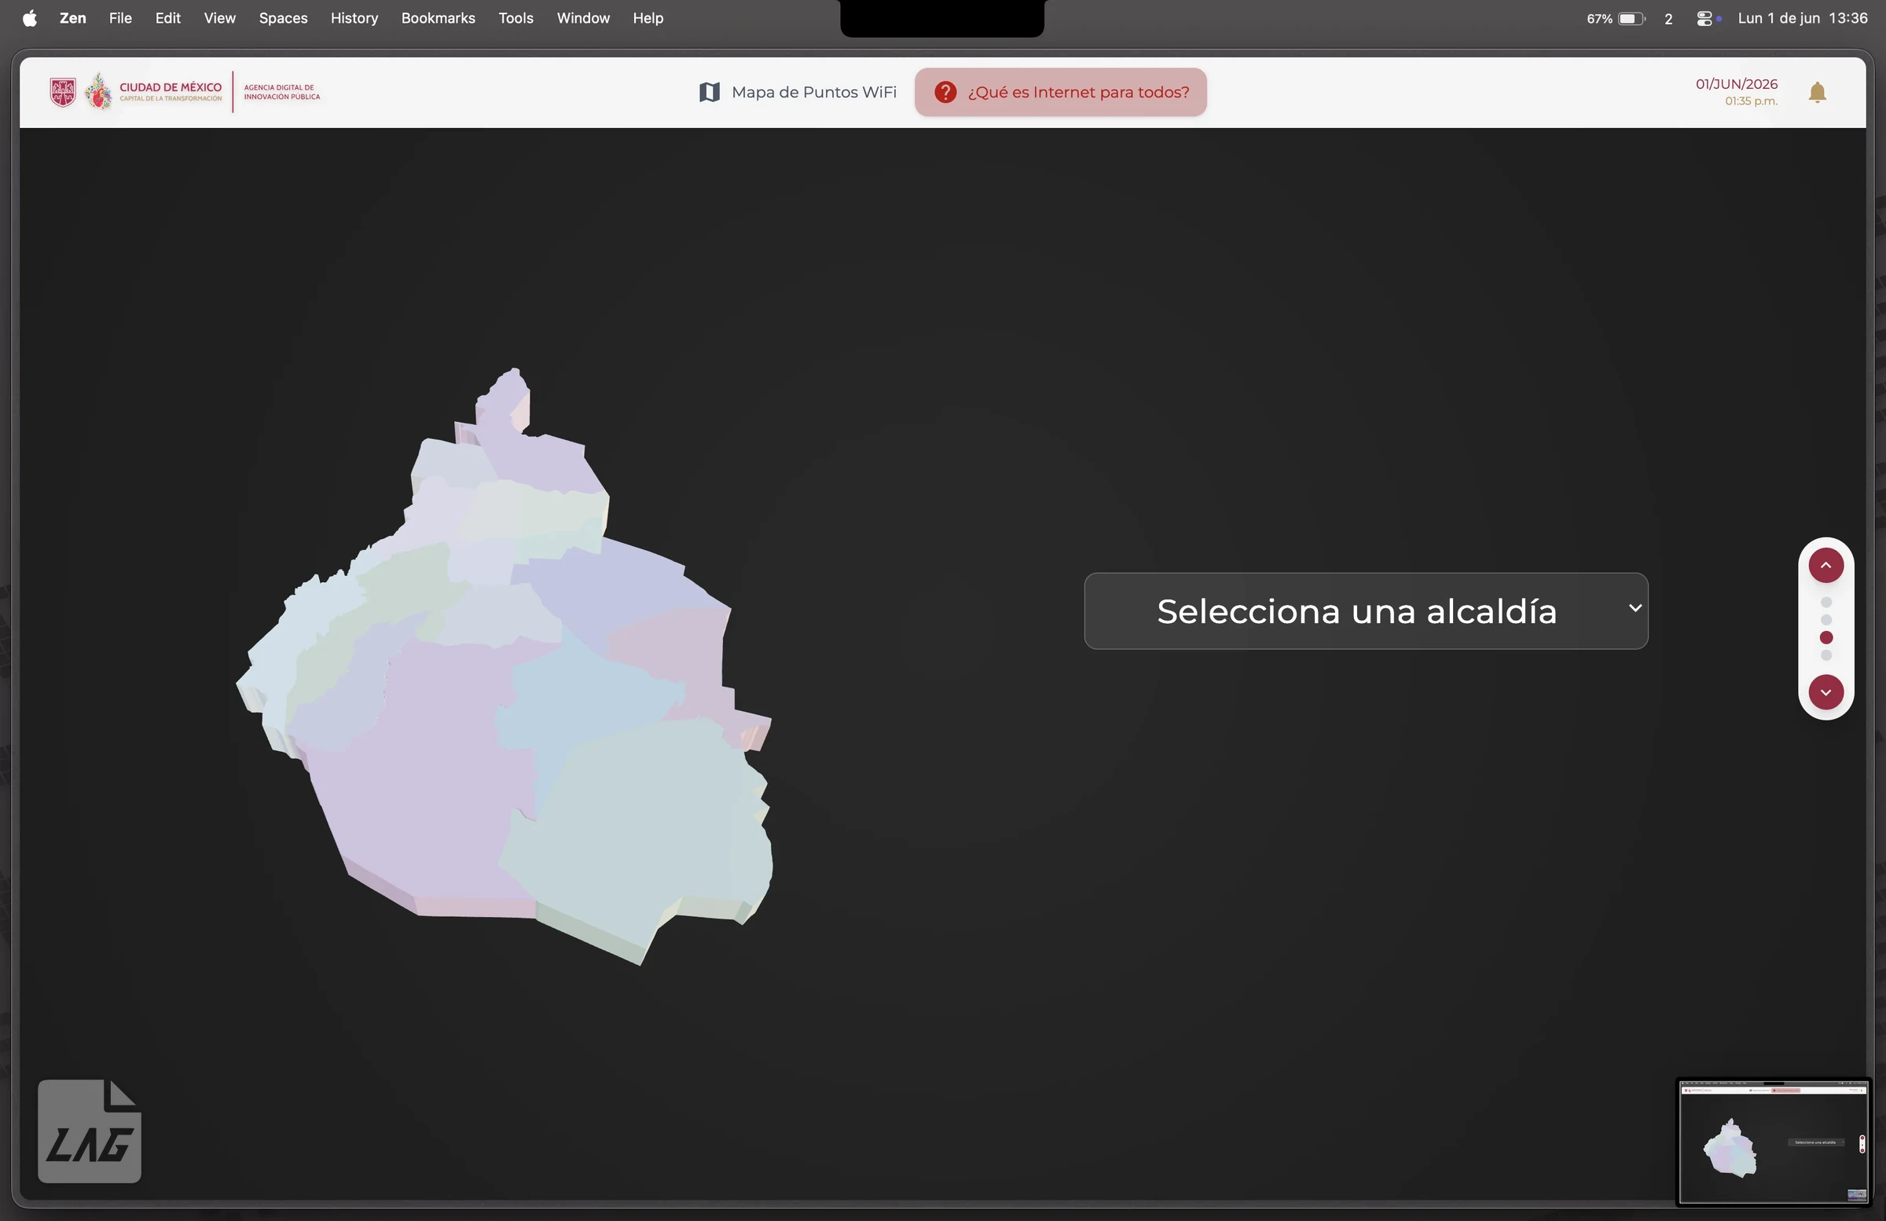Open the Apple menu
Image resolution: width=1886 pixels, height=1221 pixels.
coord(29,18)
